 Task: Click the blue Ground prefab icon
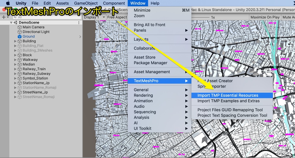[x=20, y=37]
